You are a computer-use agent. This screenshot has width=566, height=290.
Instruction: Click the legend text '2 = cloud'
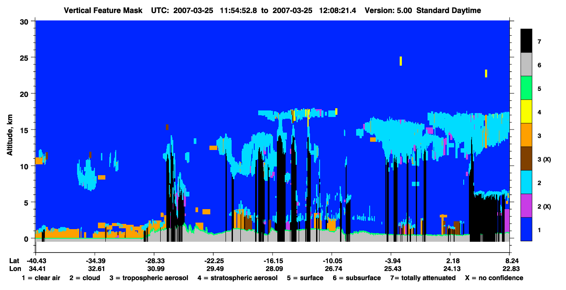point(84,278)
